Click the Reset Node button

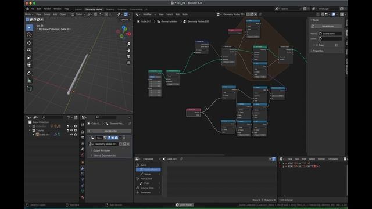click(x=328, y=26)
